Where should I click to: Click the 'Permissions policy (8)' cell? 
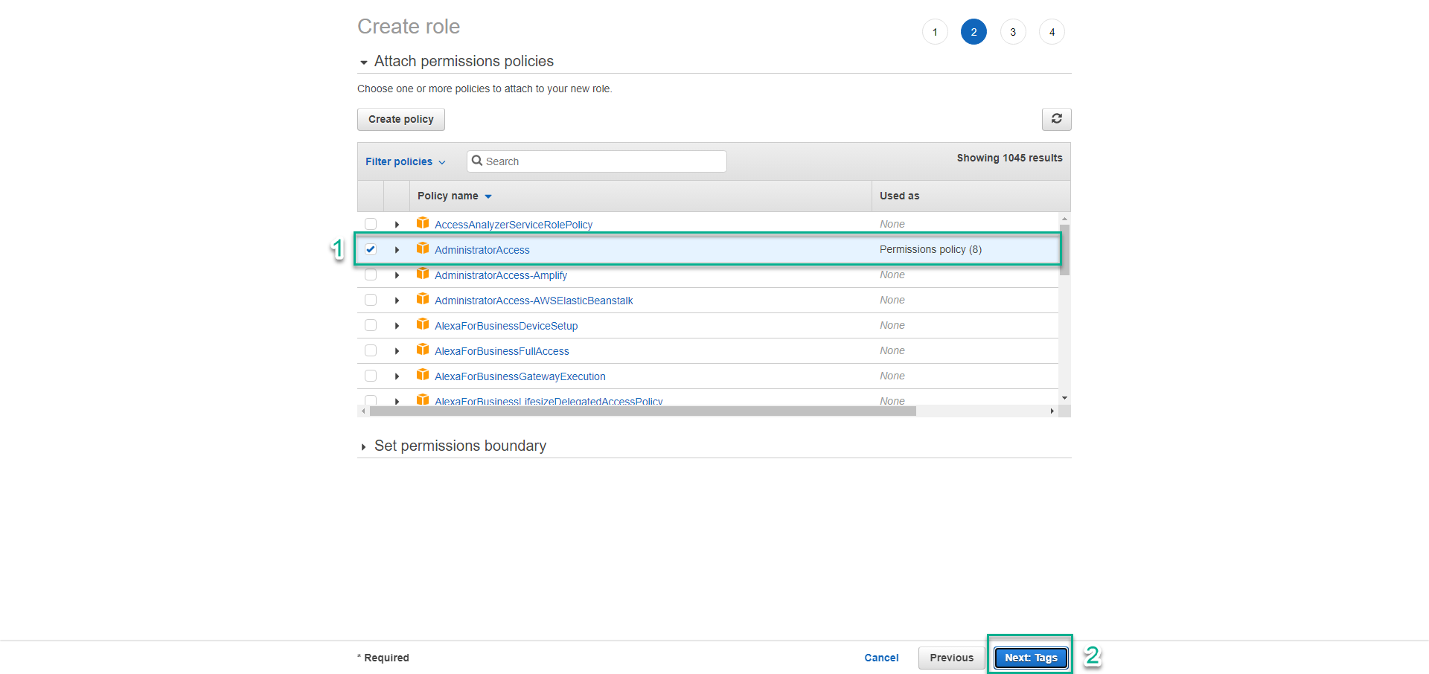point(930,249)
